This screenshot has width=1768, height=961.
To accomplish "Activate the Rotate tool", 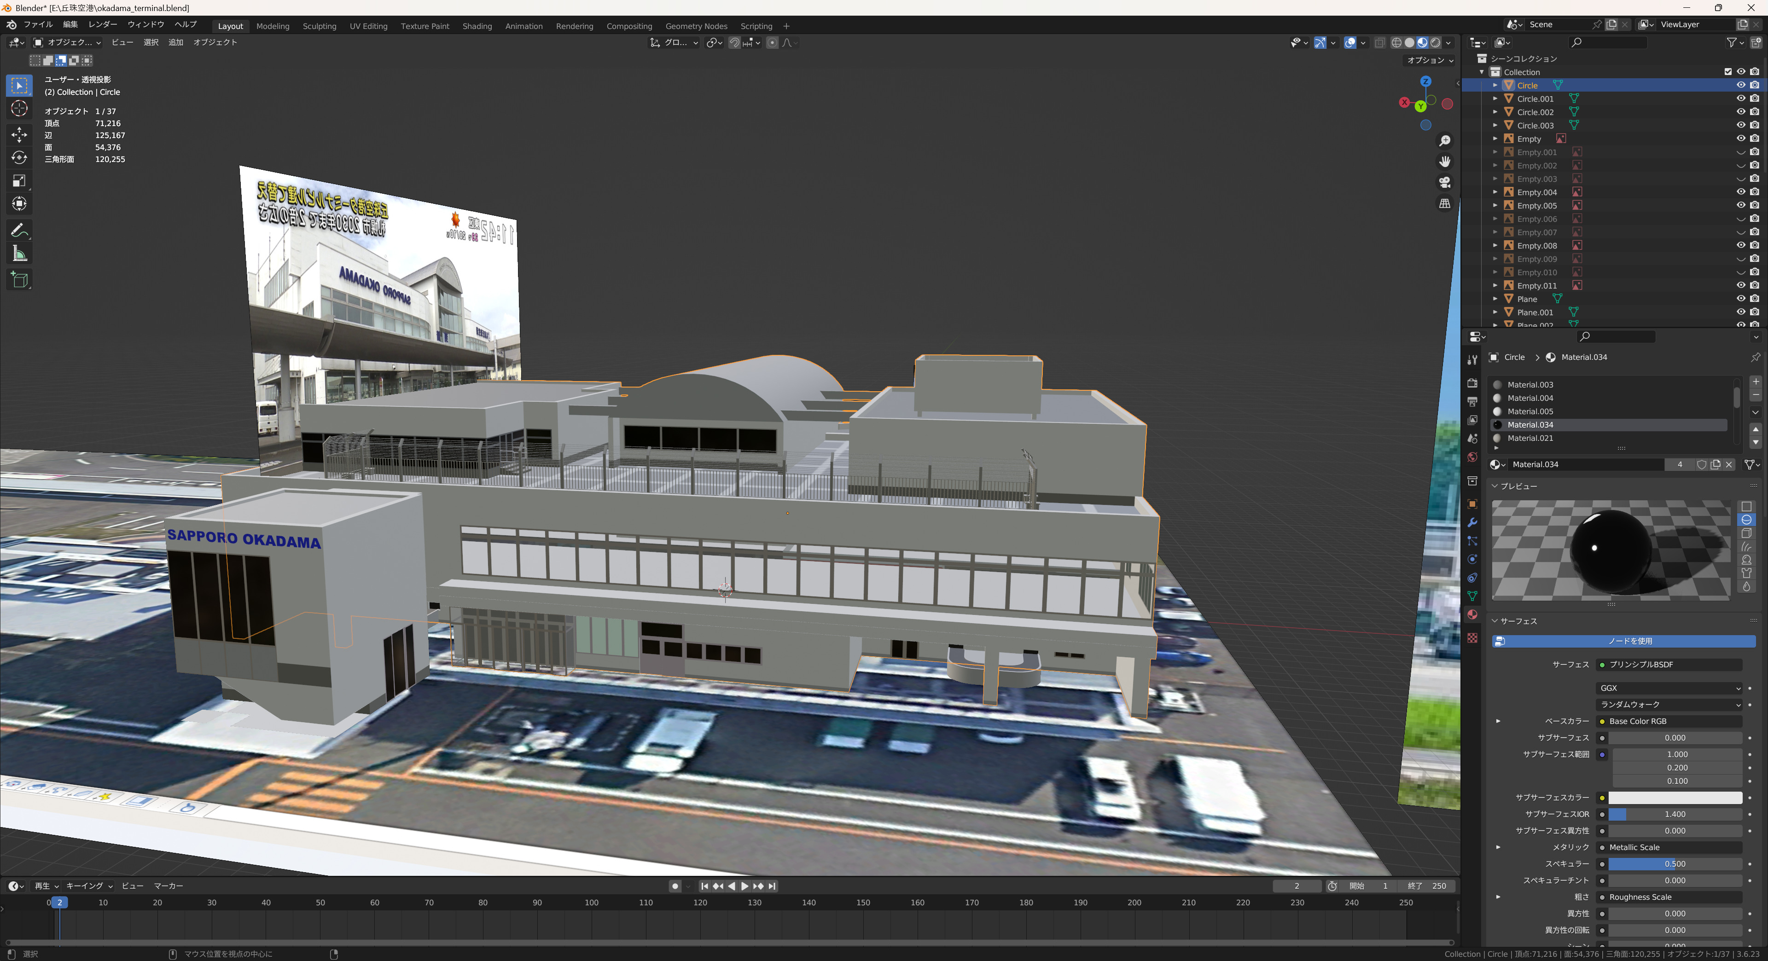I will pos(19,158).
